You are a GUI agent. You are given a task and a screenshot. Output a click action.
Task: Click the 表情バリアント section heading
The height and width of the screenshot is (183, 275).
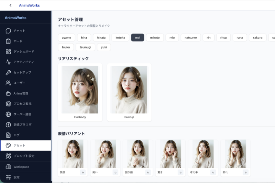click(x=71, y=133)
